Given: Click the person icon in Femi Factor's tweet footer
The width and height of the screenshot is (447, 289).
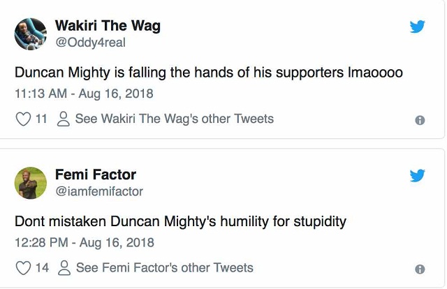Looking at the screenshot, I should click(64, 268).
